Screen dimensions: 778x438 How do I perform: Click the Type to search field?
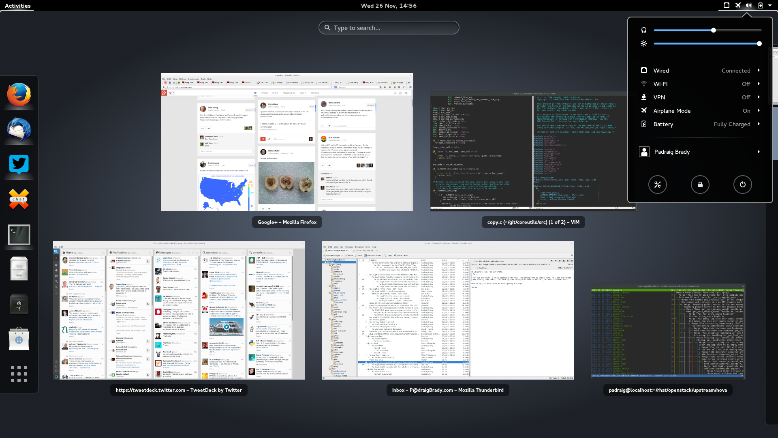coord(389,28)
